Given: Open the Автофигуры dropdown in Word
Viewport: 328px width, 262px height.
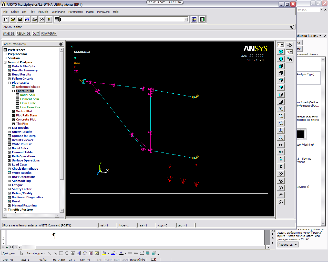Looking at the screenshot, I should pyautogui.click(x=36, y=253).
